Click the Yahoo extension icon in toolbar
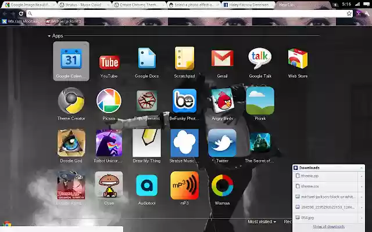 359,13
